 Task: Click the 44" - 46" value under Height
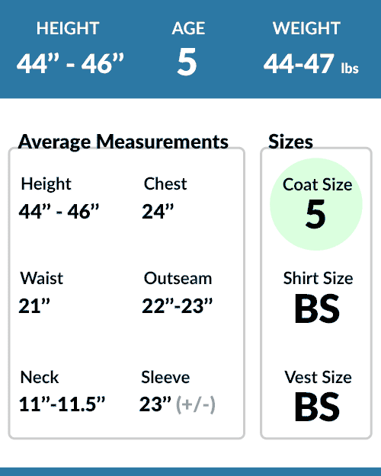pos(59,211)
